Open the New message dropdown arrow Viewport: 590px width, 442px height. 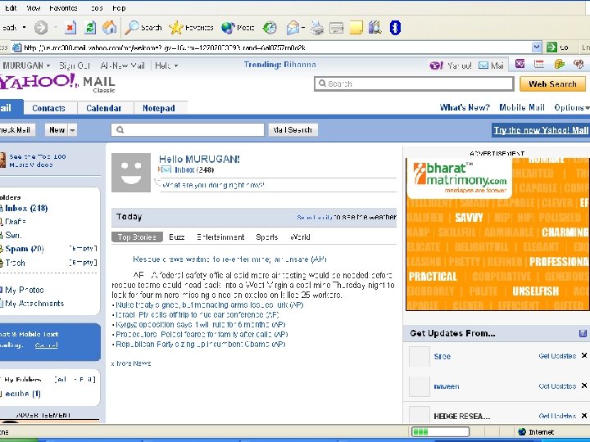(72, 130)
